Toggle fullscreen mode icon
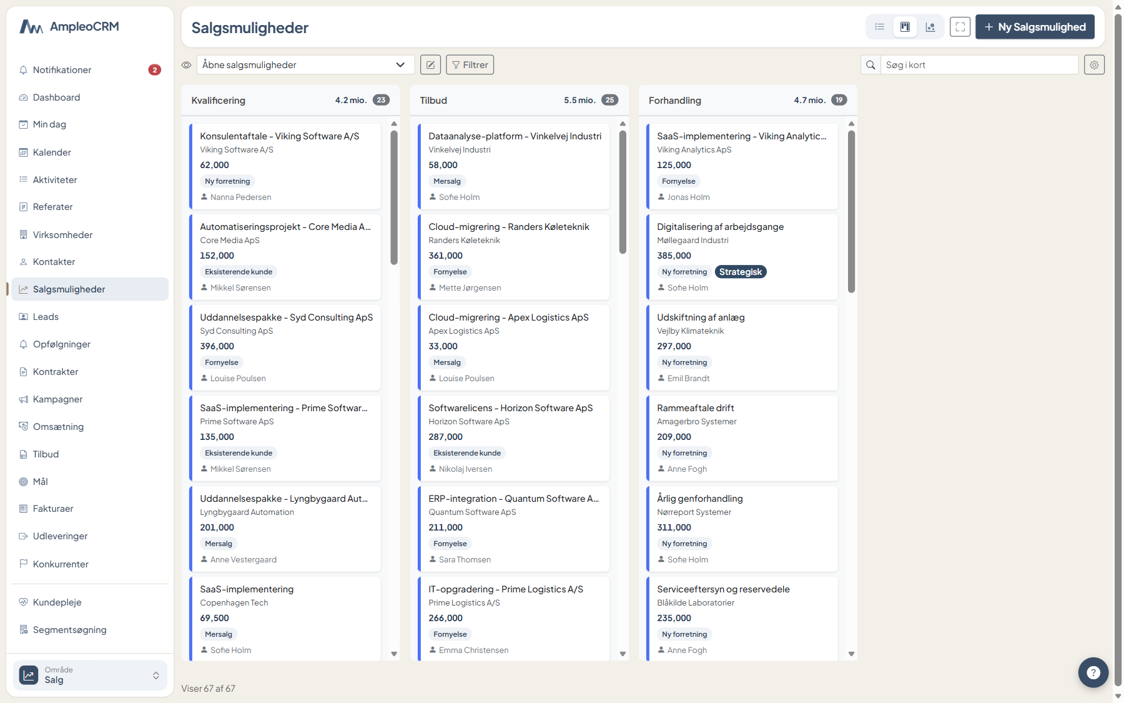This screenshot has width=1124, height=703. (960, 27)
